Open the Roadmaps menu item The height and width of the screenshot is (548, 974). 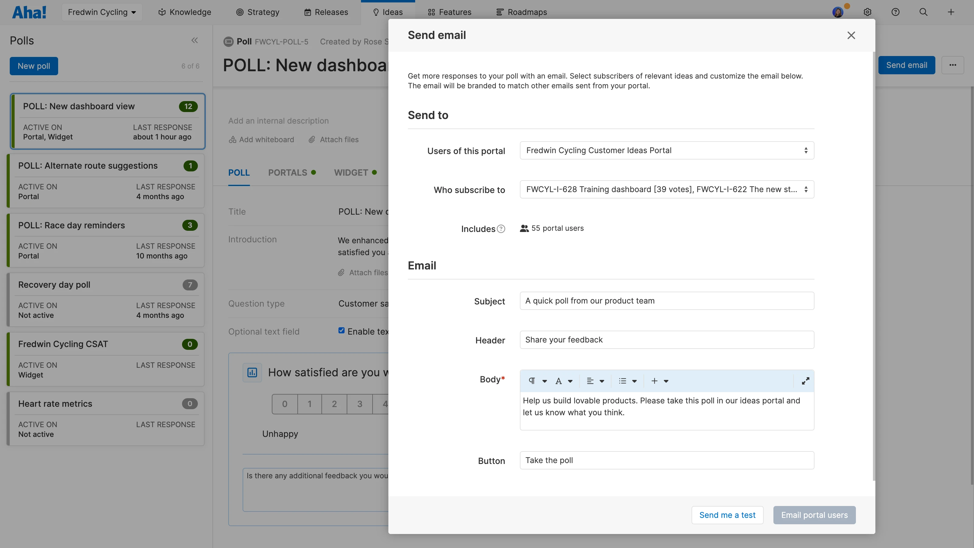pyautogui.click(x=521, y=12)
